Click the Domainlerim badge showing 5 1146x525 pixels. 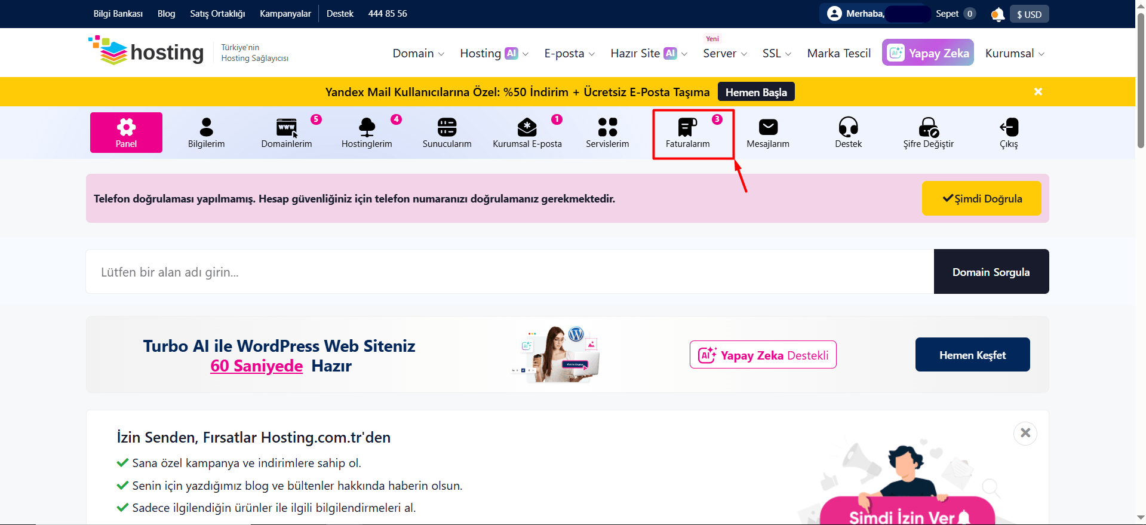317,119
